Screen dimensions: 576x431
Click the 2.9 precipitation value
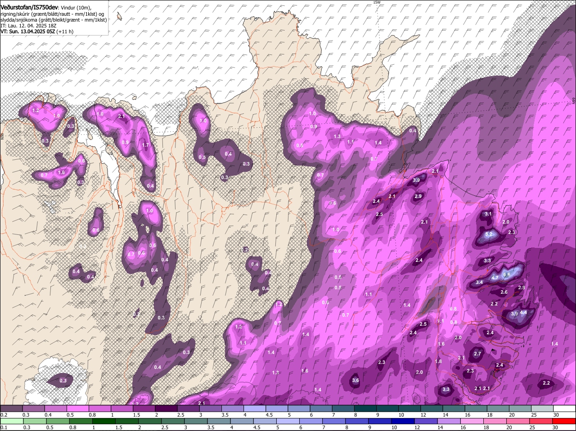coord(418,197)
